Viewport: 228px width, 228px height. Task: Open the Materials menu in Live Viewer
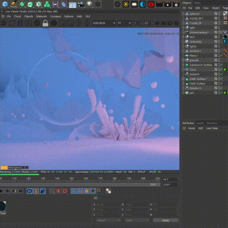(41, 16)
